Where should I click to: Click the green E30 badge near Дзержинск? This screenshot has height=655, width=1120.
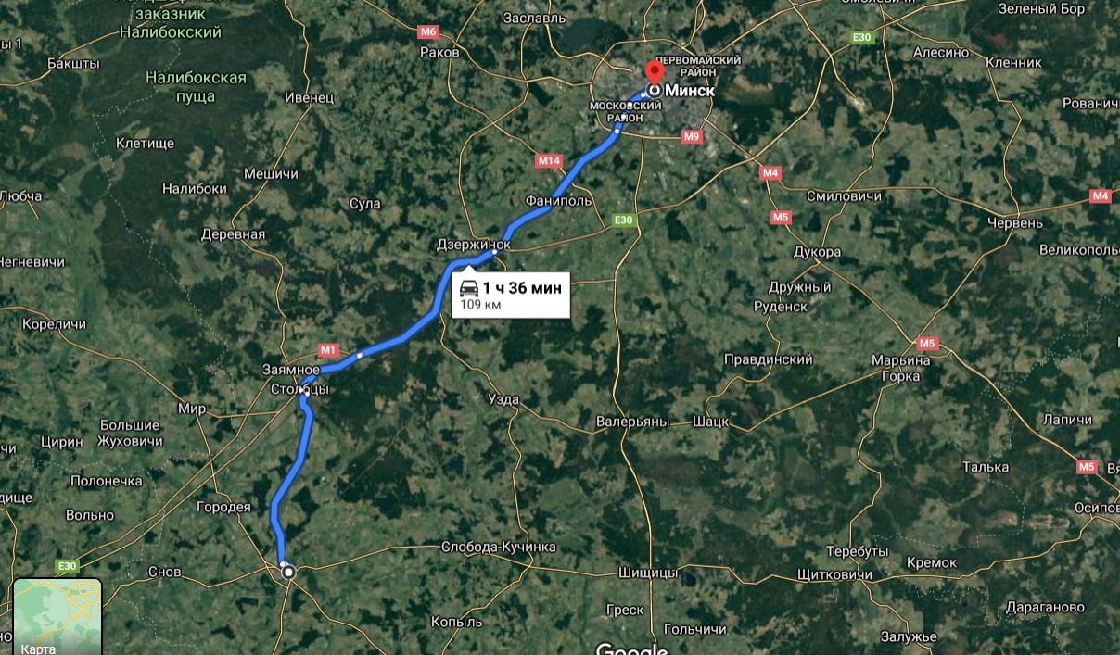(x=623, y=220)
